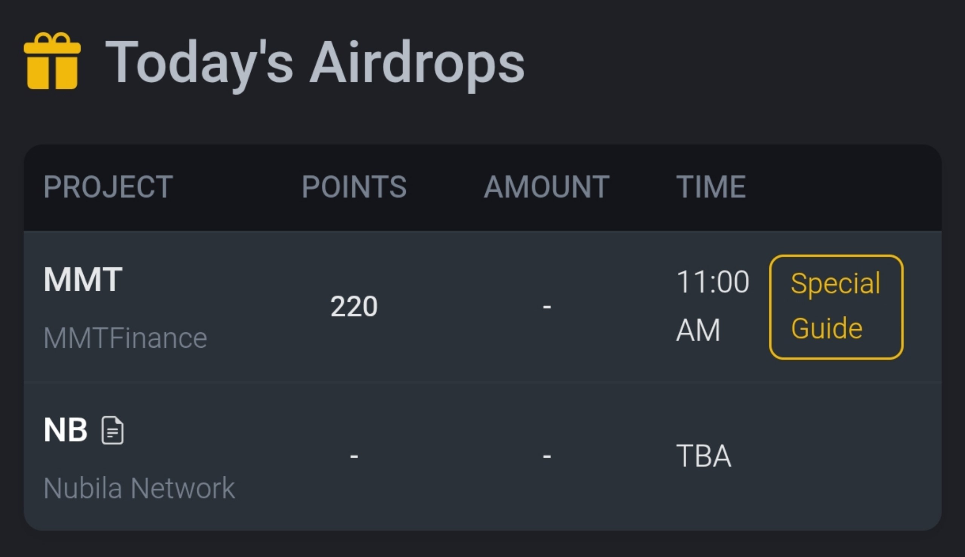Select the NB ticker symbol

click(65, 430)
